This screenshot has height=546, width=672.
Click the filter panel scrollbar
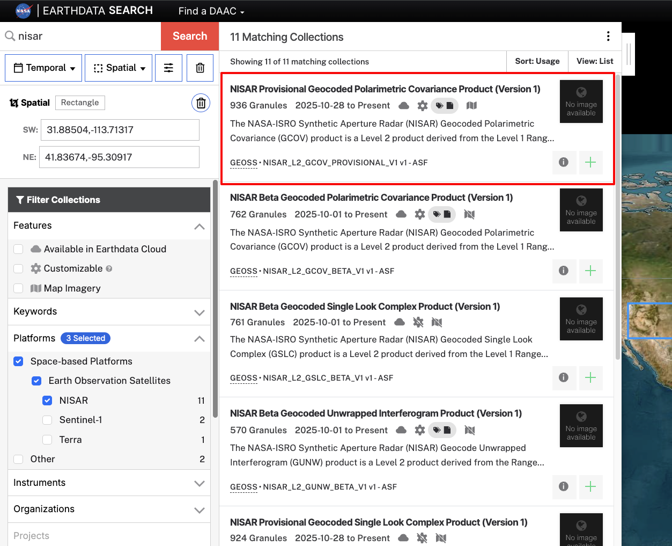[215, 299]
